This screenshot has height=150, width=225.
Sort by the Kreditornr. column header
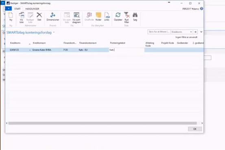pos(15,43)
